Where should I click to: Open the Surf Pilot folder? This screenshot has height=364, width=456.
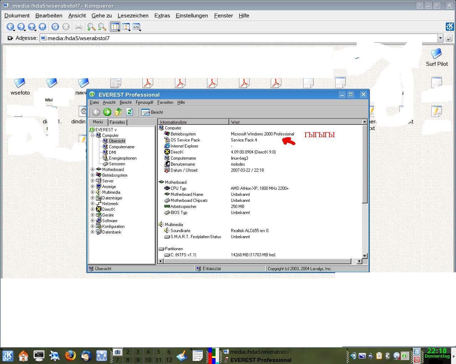tap(437, 58)
